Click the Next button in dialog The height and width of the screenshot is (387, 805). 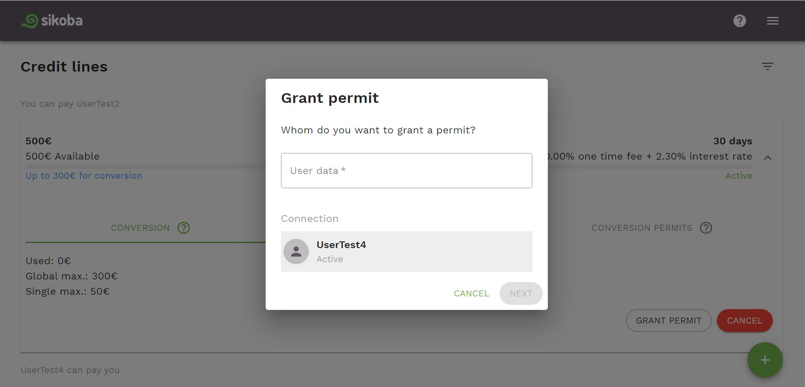521,293
